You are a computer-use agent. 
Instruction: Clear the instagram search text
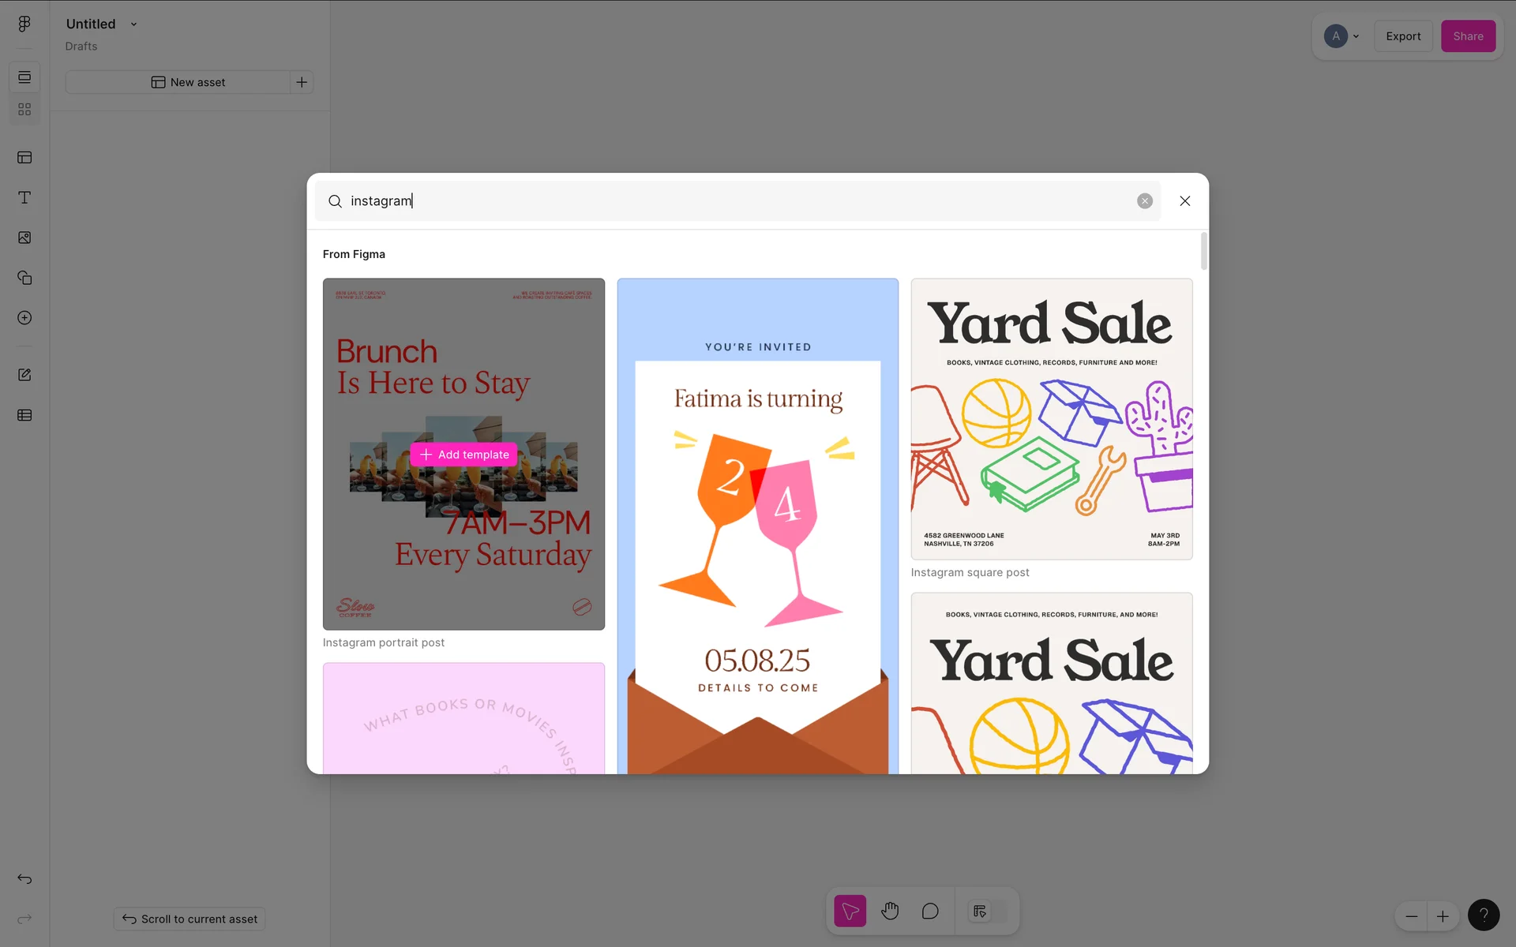tap(1144, 201)
